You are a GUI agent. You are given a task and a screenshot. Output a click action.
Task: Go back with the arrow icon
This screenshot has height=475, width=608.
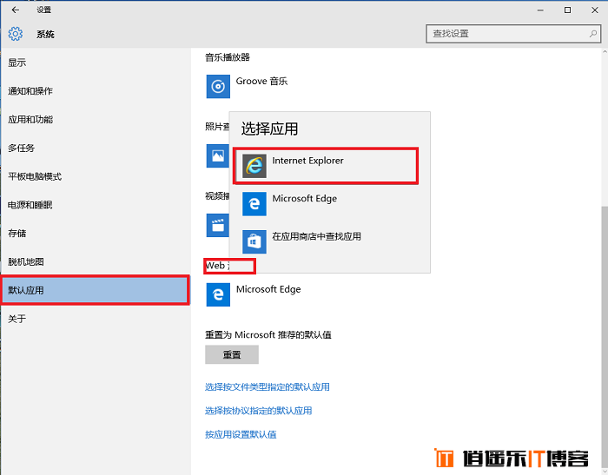16,10
